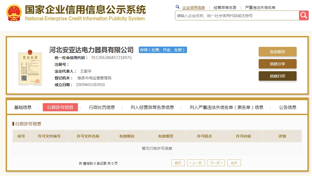Click the 许可内容 column header
The width and height of the screenshot is (312, 176).
243,136
